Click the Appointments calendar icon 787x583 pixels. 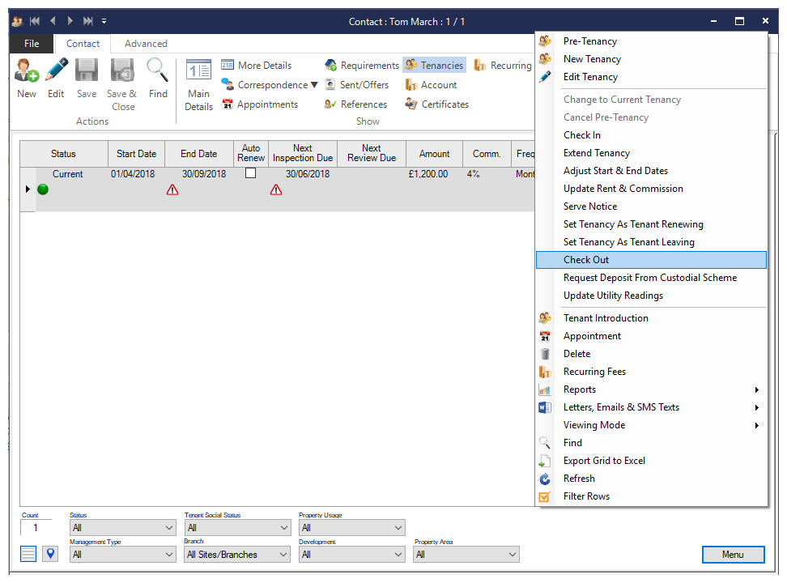tap(228, 104)
